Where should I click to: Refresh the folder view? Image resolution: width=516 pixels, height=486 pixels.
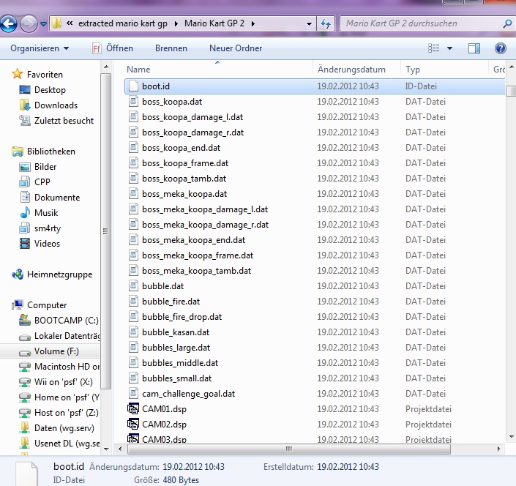pyautogui.click(x=326, y=23)
